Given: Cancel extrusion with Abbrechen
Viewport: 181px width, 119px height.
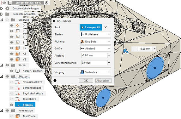Looking at the screenshot, I should (103, 81).
